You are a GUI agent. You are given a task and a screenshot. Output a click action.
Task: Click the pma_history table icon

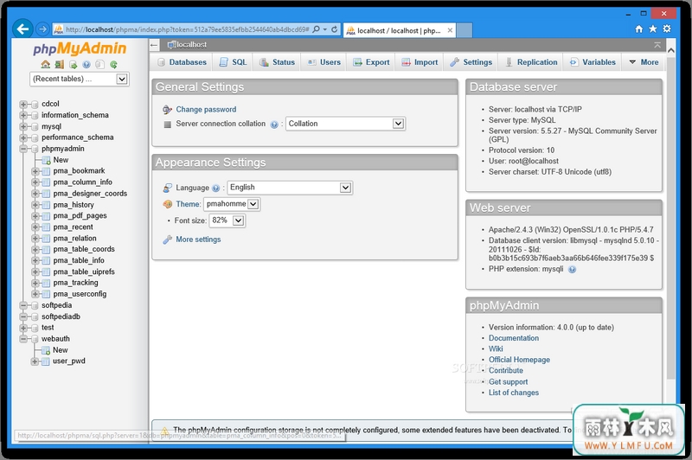point(46,205)
